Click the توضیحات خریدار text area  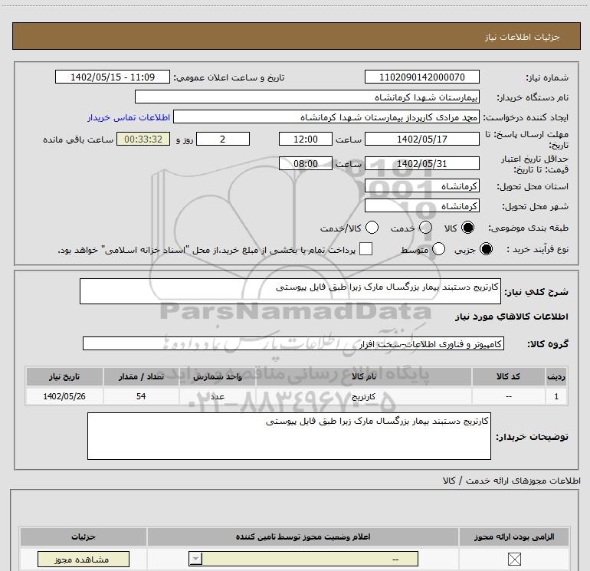click(289, 436)
